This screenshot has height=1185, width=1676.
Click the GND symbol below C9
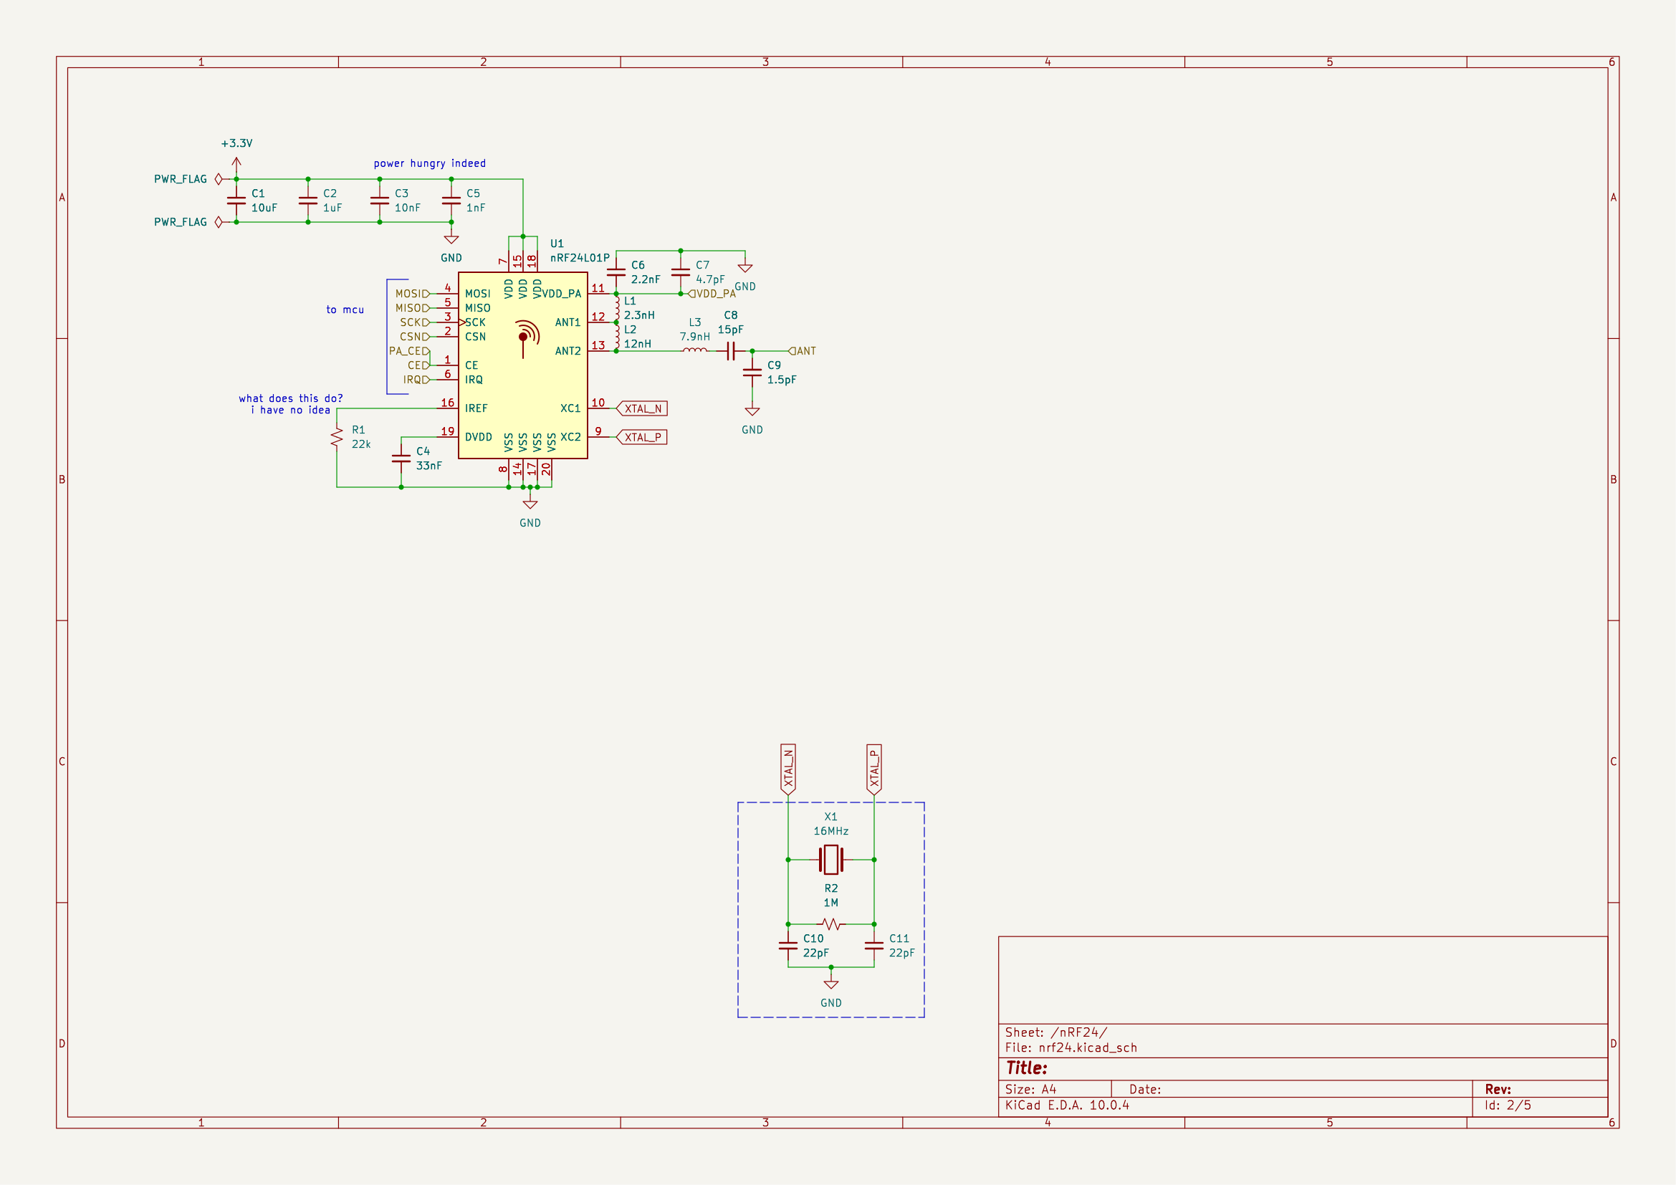point(752,411)
